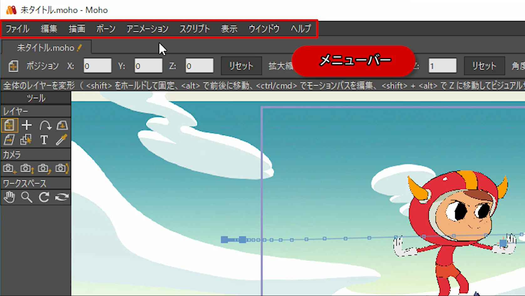Choose the Zoom Camera tool
This screenshot has height=296, width=525.
point(27,169)
